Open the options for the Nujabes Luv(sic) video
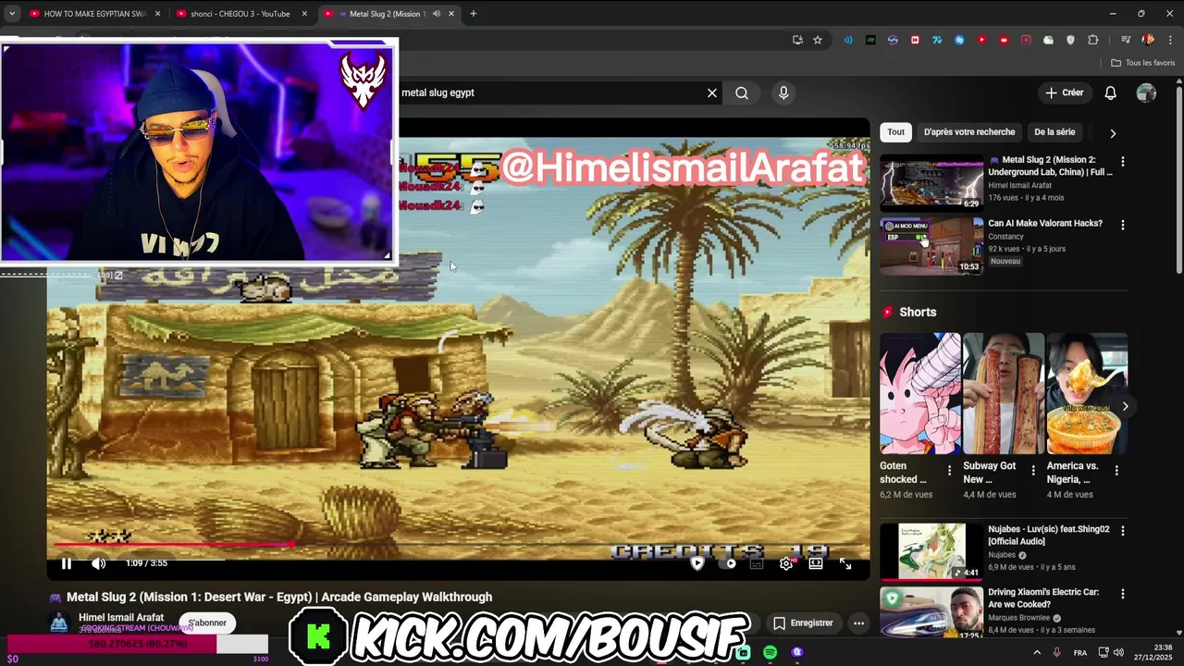Viewport: 1184px width, 666px height. (x=1123, y=531)
